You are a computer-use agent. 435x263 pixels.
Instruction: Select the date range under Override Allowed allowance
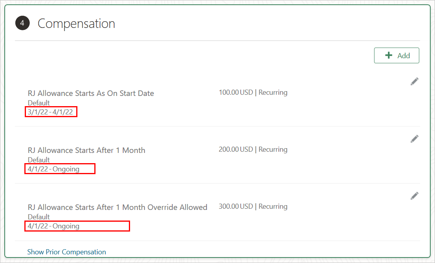[x=53, y=226]
